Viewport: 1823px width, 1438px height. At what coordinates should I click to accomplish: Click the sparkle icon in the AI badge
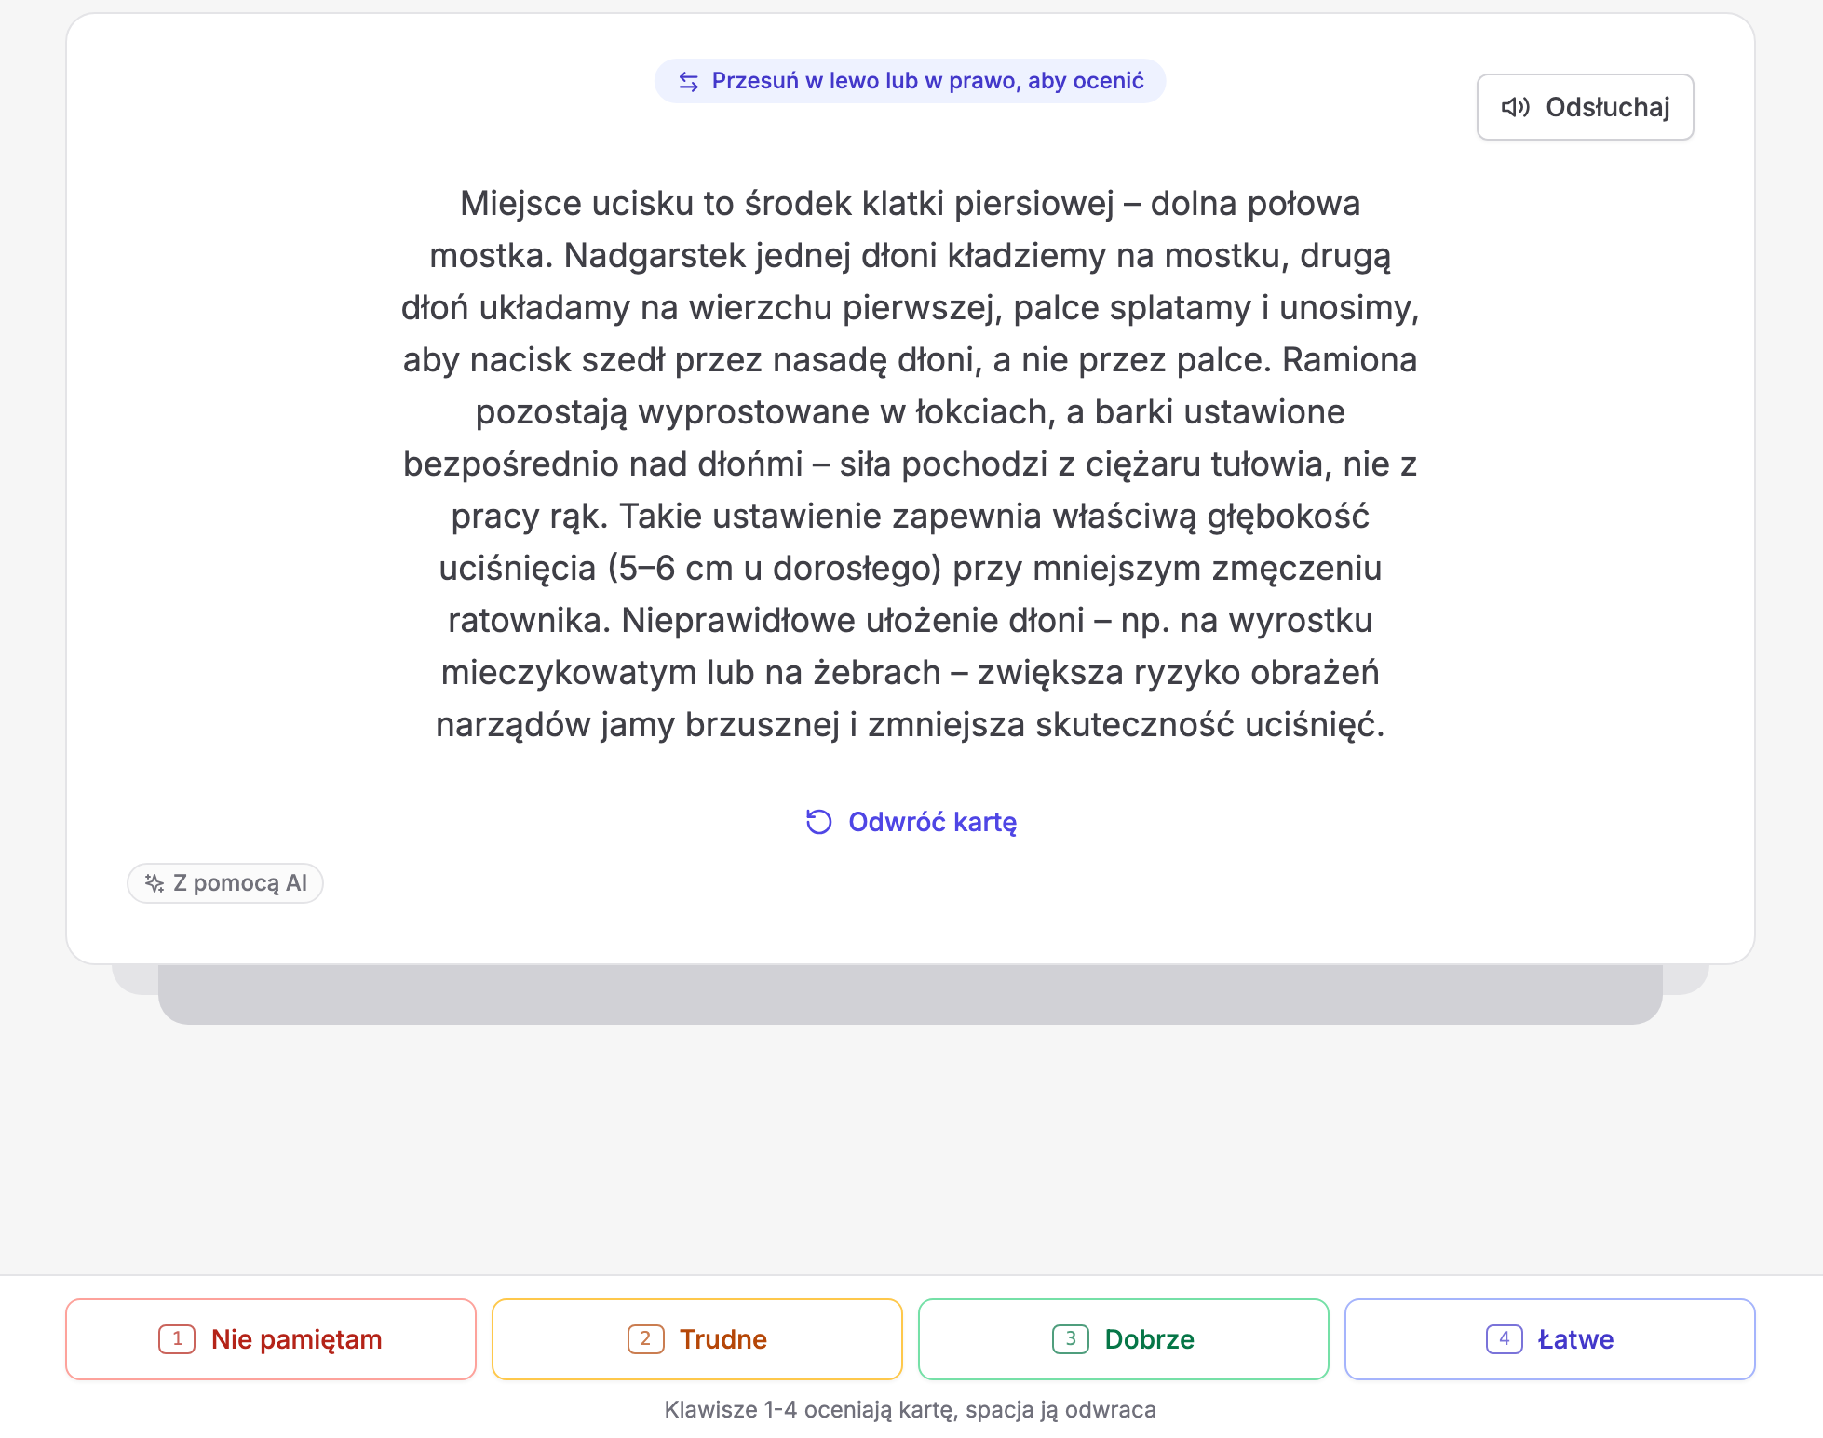point(155,883)
